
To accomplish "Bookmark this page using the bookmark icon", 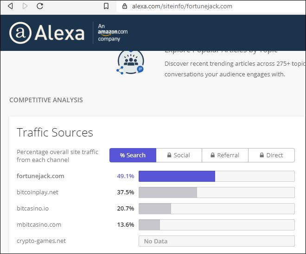I will (106, 6).
